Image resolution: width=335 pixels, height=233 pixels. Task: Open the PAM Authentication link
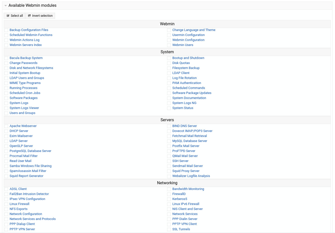click(x=187, y=83)
